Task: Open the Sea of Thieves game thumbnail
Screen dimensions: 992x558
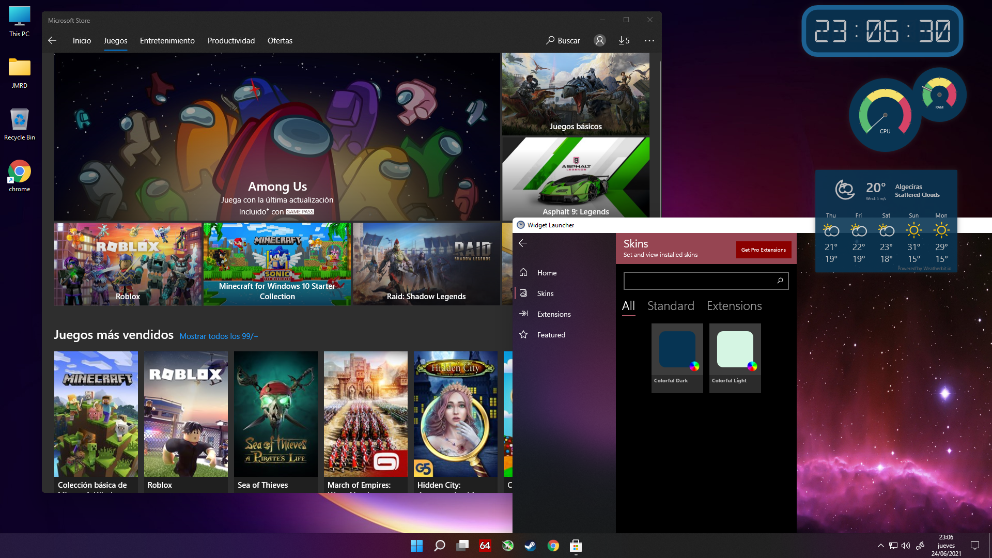Action: [275, 414]
